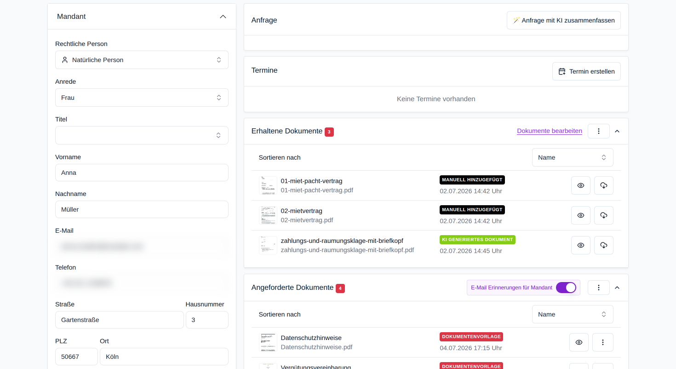Viewport: 676px width, 369px height.
Task: Open the Titel dropdown
Action: point(142,135)
